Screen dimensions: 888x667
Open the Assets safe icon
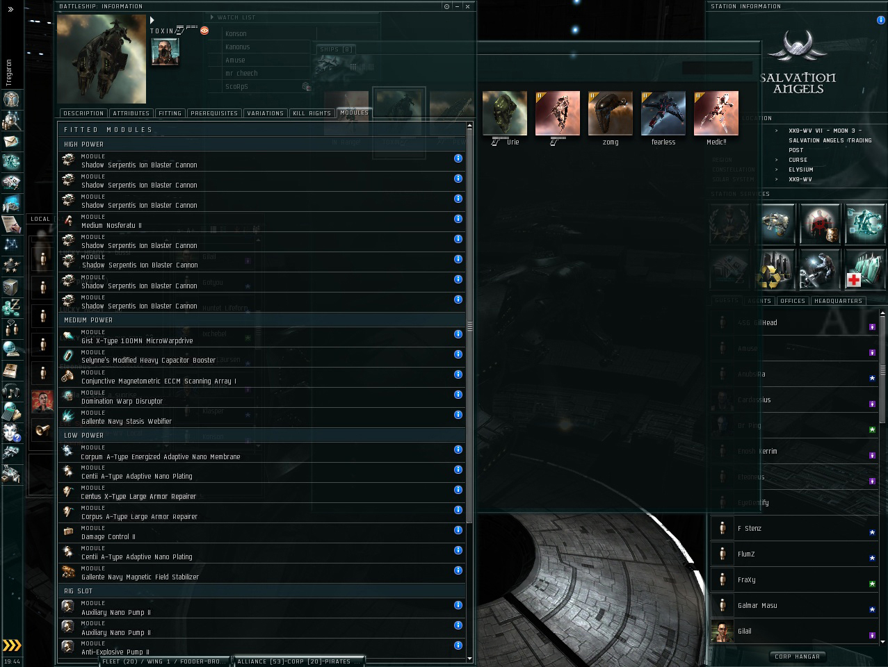(10, 286)
